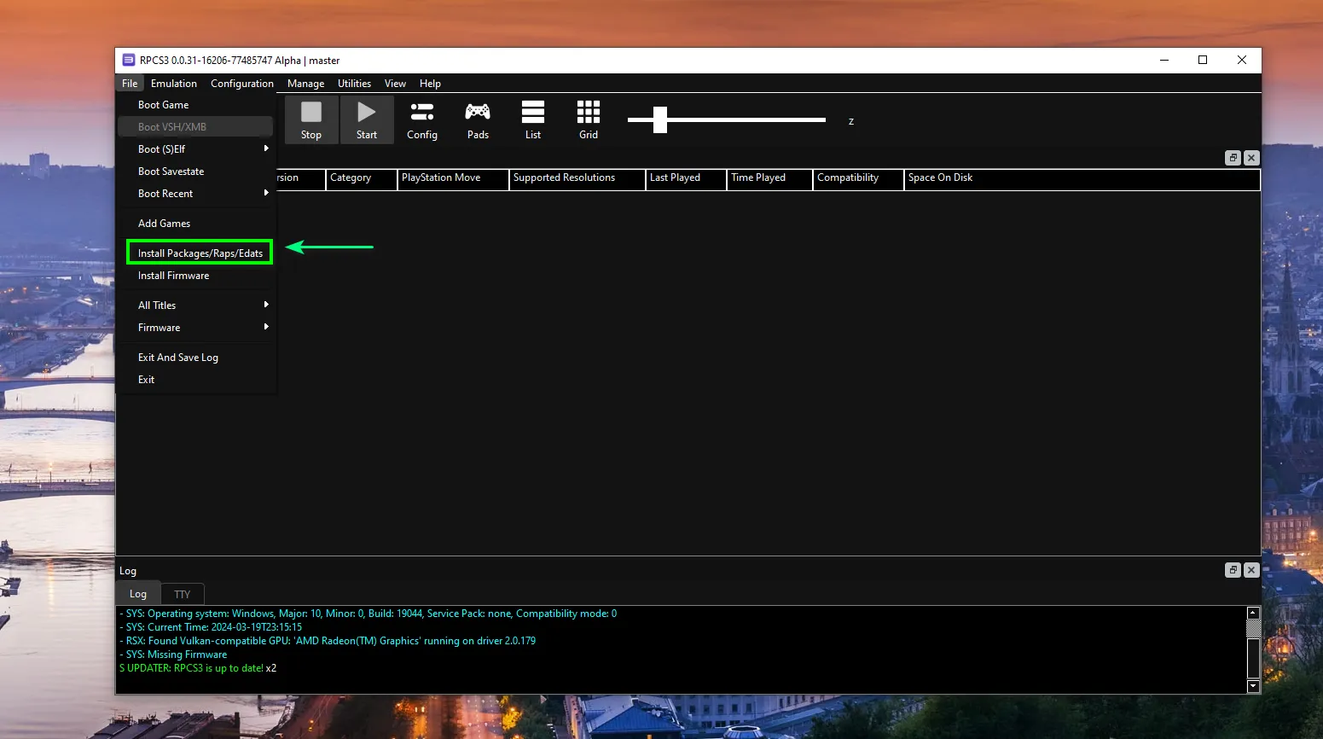
Task: Float the Log panel
Action: (x=1233, y=570)
